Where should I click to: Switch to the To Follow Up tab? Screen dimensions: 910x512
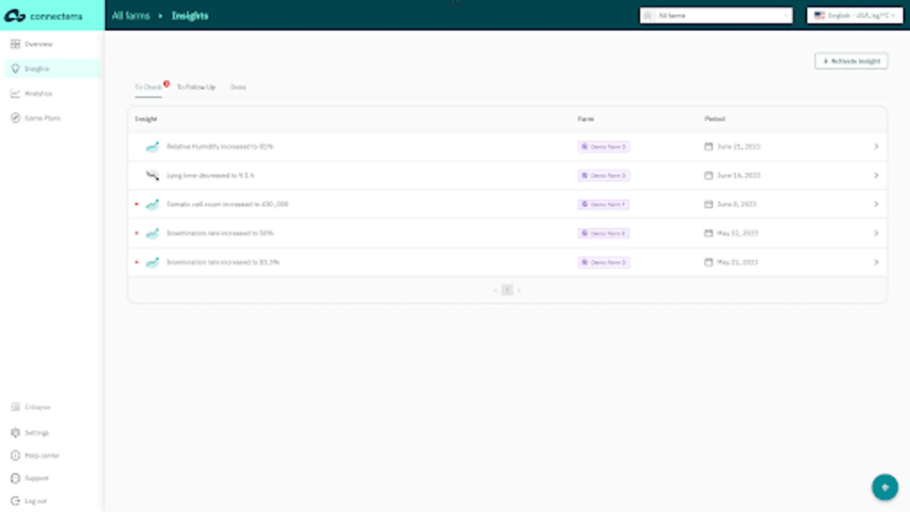coord(196,87)
